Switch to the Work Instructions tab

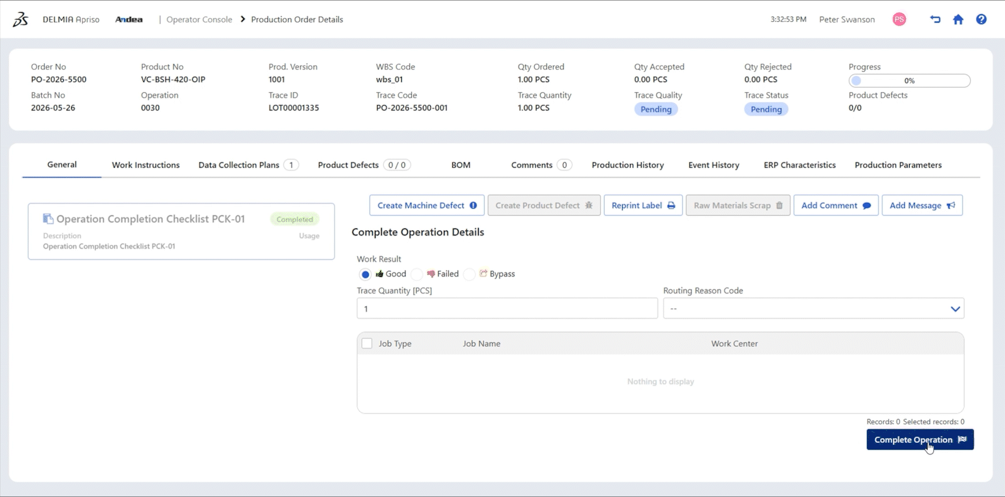(146, 165)
